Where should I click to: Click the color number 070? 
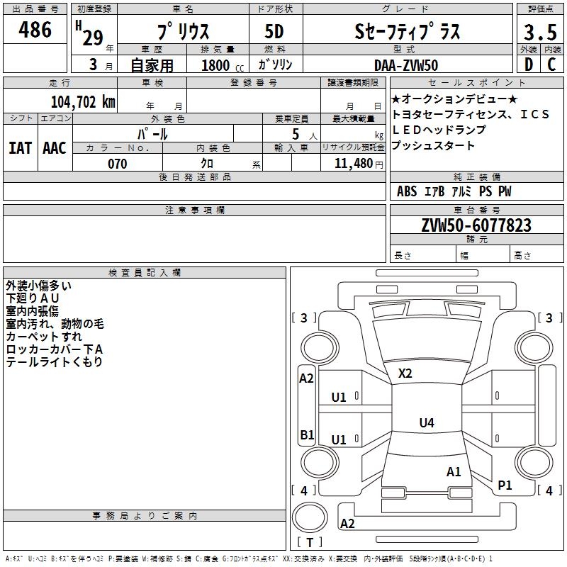tap(118, 164)
